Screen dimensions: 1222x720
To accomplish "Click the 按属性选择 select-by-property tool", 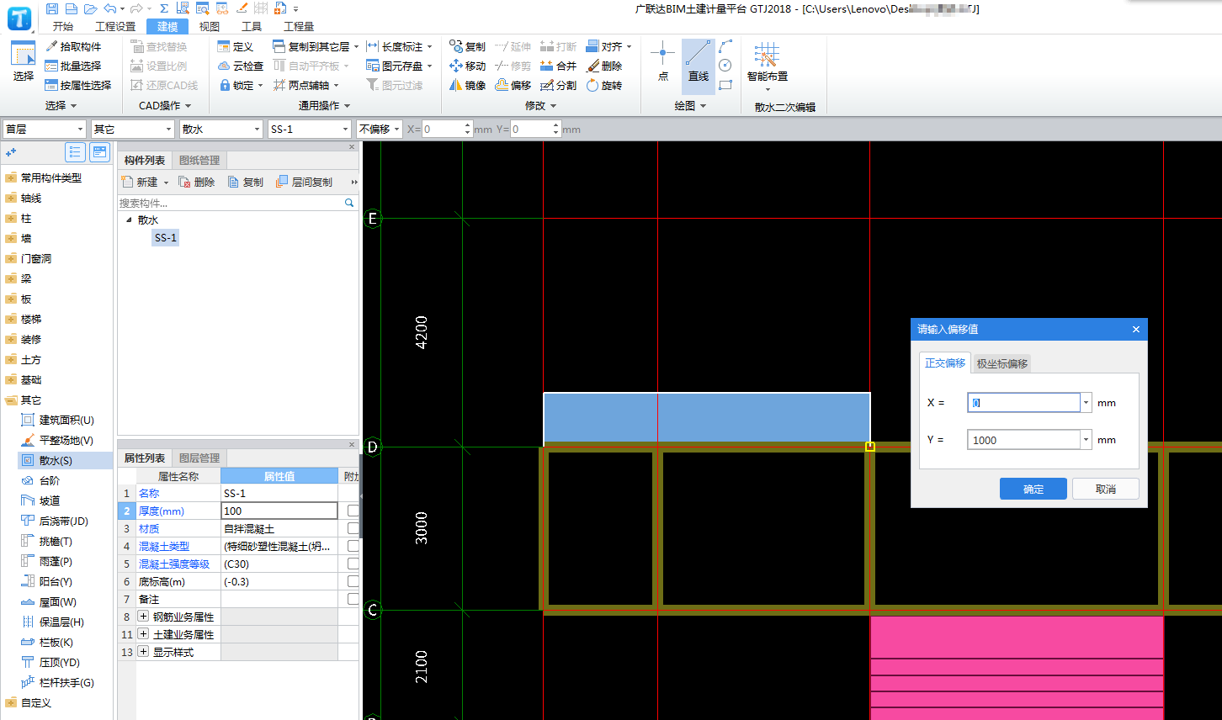I will pyautogui.click(x=78, y=85).
